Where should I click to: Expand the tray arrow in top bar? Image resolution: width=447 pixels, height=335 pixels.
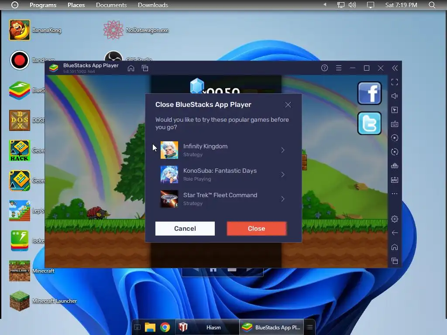(325, 4)
